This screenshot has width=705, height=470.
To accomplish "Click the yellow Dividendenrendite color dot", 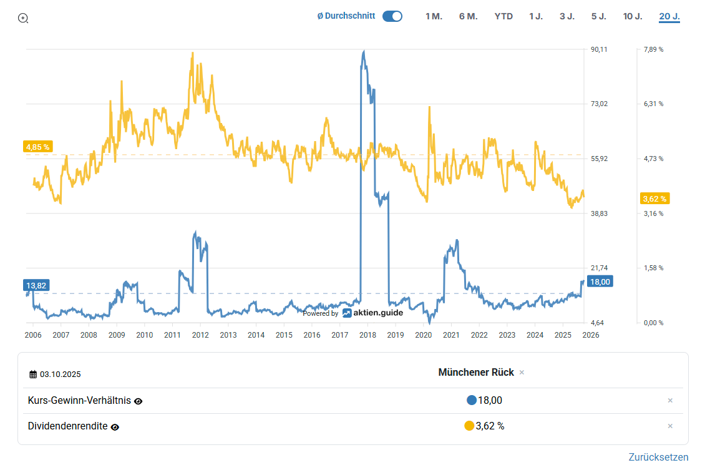I will coord(469,426).
